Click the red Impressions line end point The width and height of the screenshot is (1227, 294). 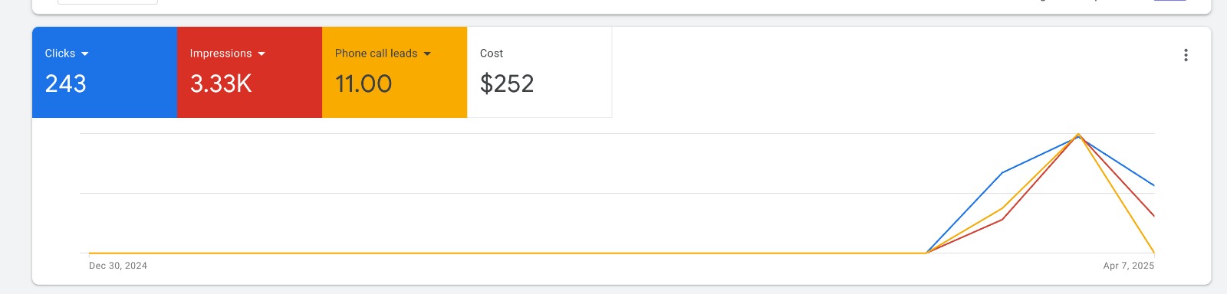1153,216
